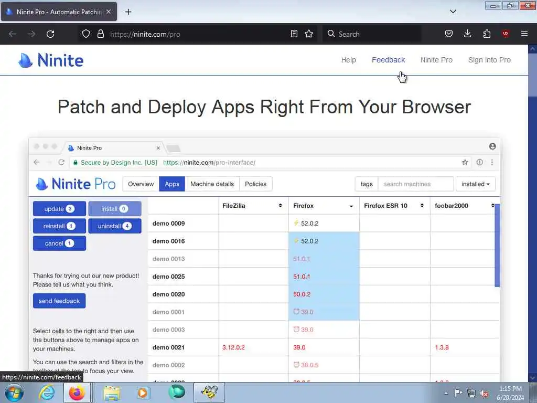Open the list all tabs chevron

pyautogui.click(x=453, y=12)
